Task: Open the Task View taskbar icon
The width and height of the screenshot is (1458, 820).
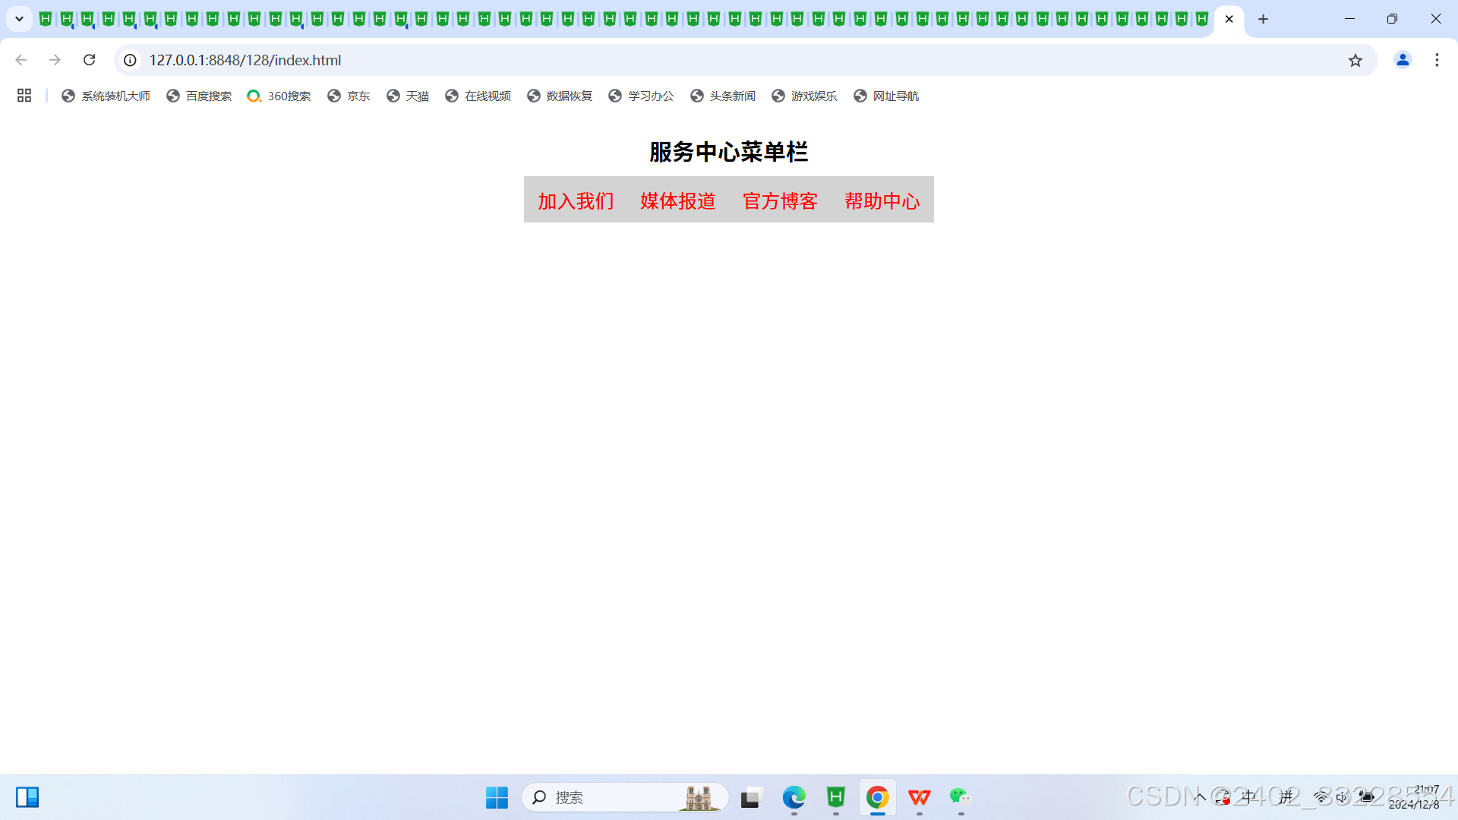Action: point(751,797)
